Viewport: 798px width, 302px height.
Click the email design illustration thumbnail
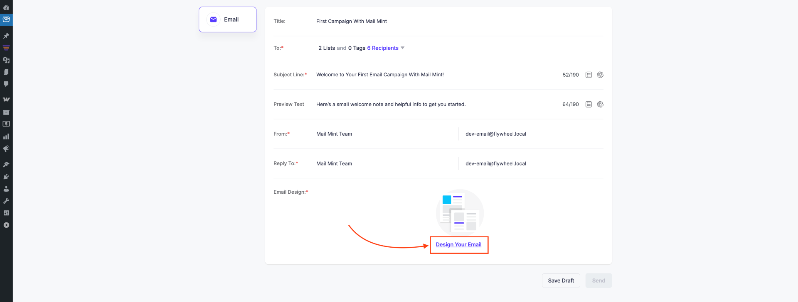(x=460, y=213)
